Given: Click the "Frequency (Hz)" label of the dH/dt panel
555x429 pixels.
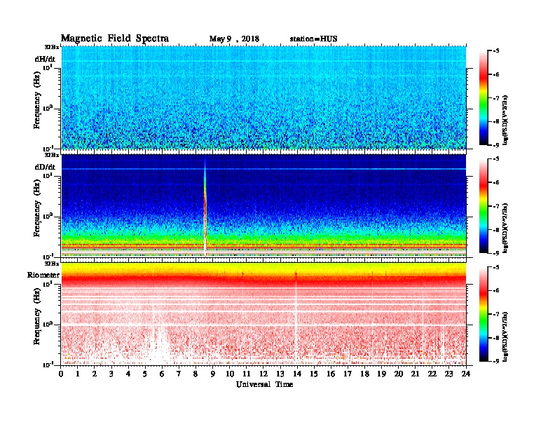Looking at the screenshot, I should 37,100.
